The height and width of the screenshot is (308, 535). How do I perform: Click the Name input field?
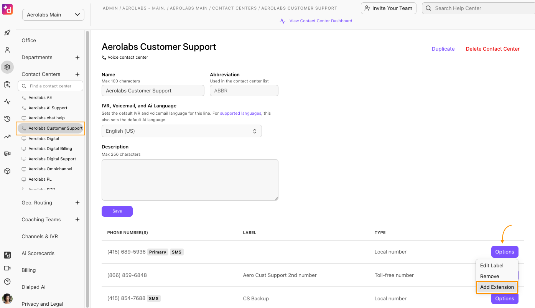pos(153,91)
